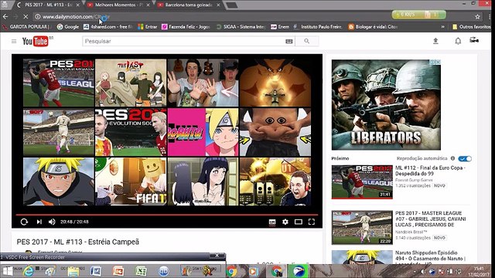
Task: Skip to the next video
Action: pos(39,222)
